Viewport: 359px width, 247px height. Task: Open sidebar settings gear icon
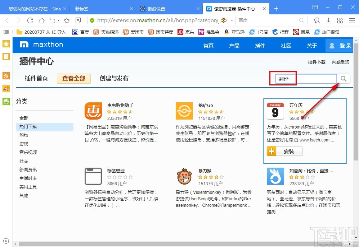pyautogui.click(x=6, y=241)
